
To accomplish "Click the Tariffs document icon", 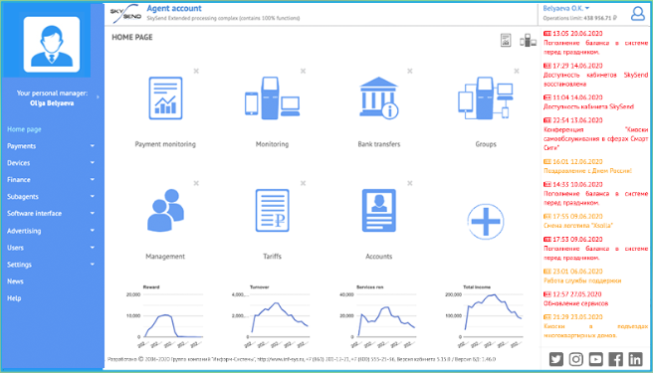I will pyautogui.click(x=272, y=211).
